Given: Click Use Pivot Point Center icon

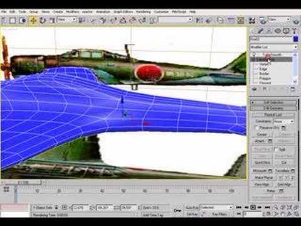Looking at the screenshot, I should pyautogui.click(x=82, y=20).
